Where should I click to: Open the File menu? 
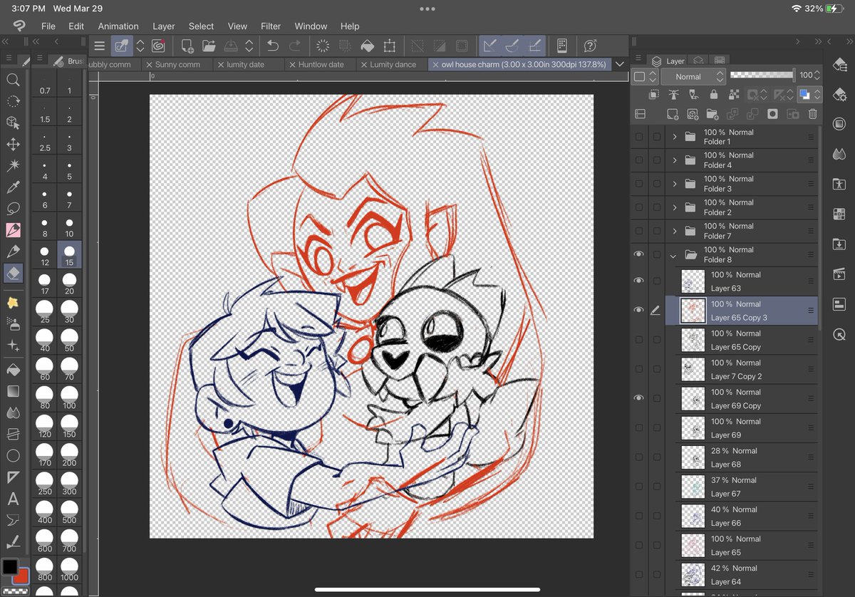point(48,26)
